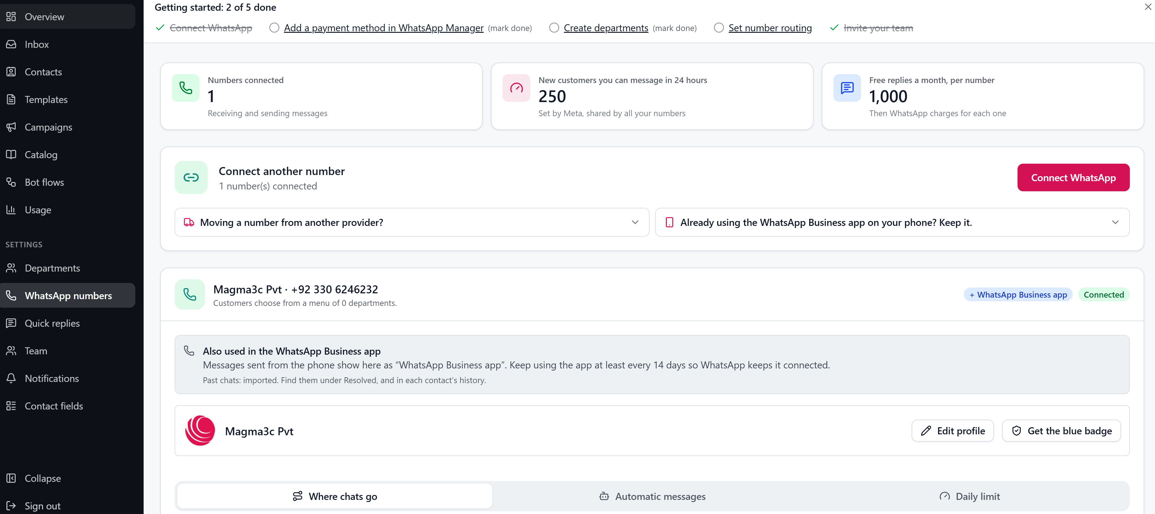Click the Sign out arrow icon
The image size is (1155, 514).
point(11,505)
